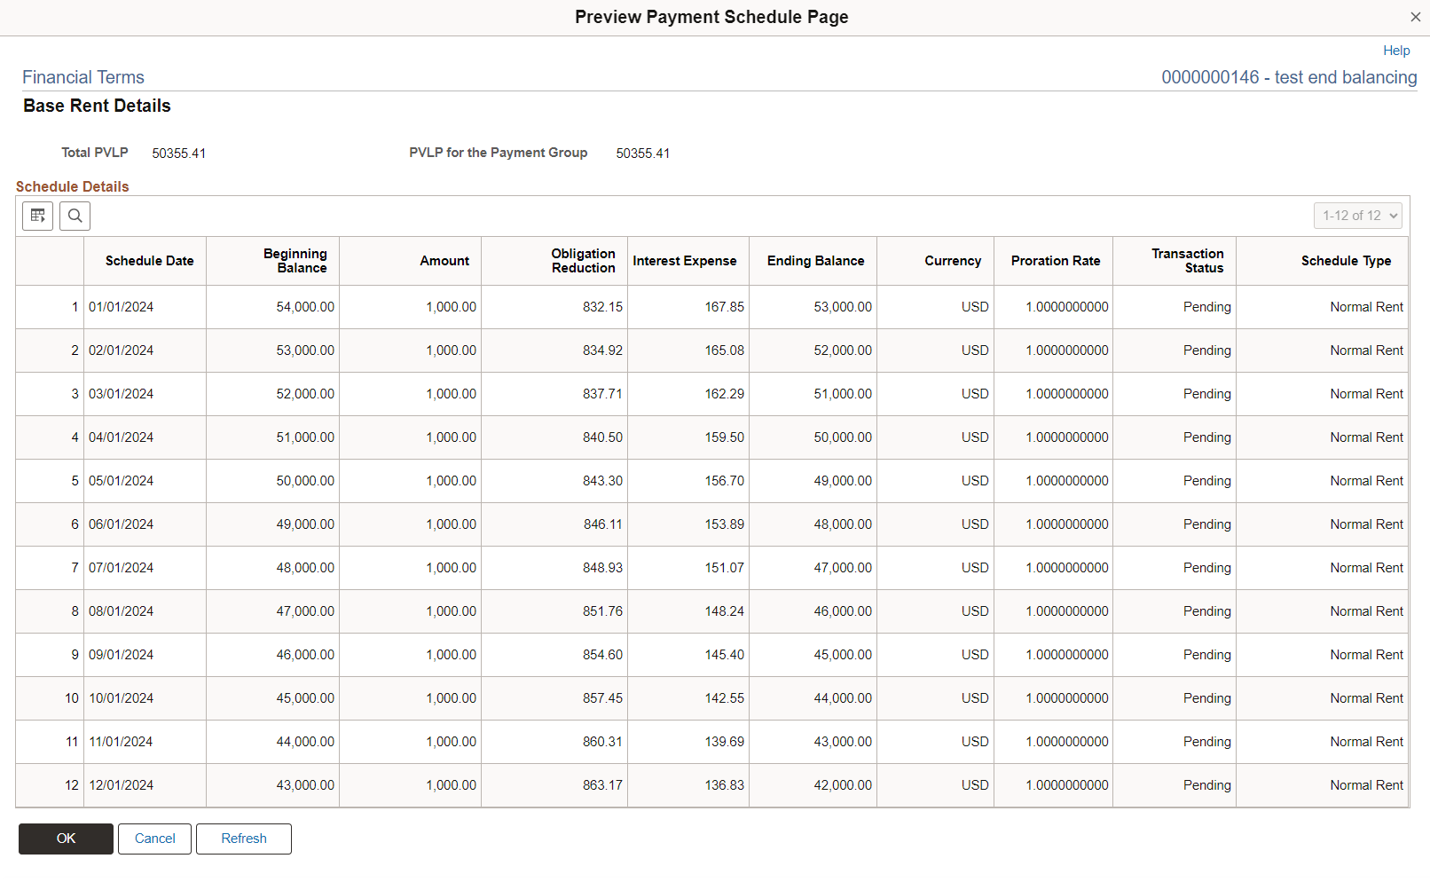Open the "1-12 of 12" row range dropdown
Image resolution: width=1430 pixels, height=890 pixels.
coord(1358,216)
